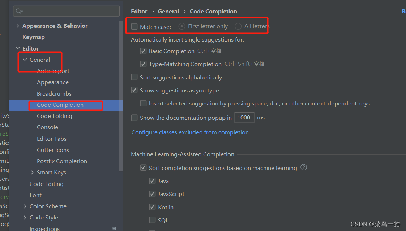Image resolution: width=406 pixels, height=231 pixels.
Task: Check Sort suggestions alphabetically
Action: click(134, 77)
